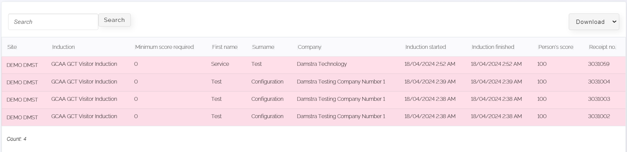Click surname Configuration in receipt 3031004 row
This screenshot has height=152, width=627.
click(267, 82)
